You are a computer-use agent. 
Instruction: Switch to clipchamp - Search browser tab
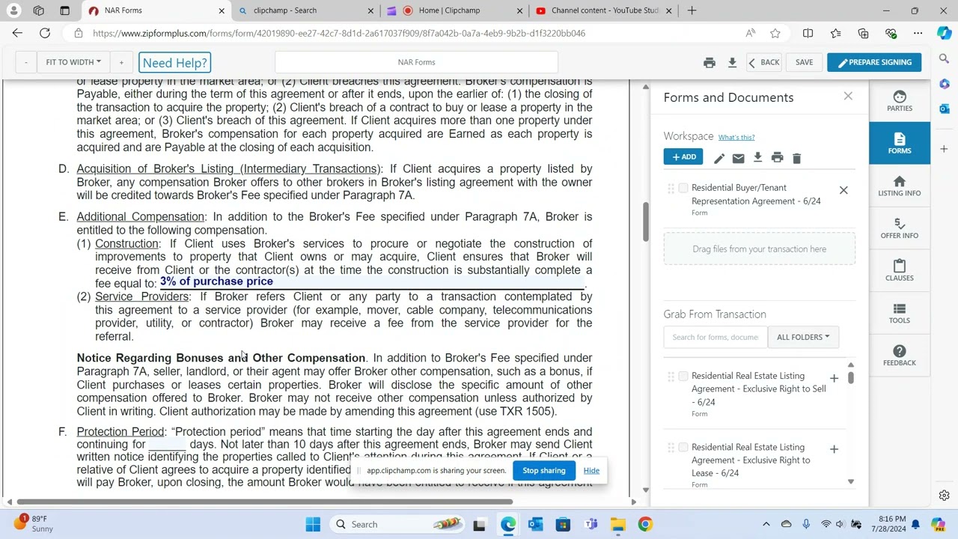305,10
